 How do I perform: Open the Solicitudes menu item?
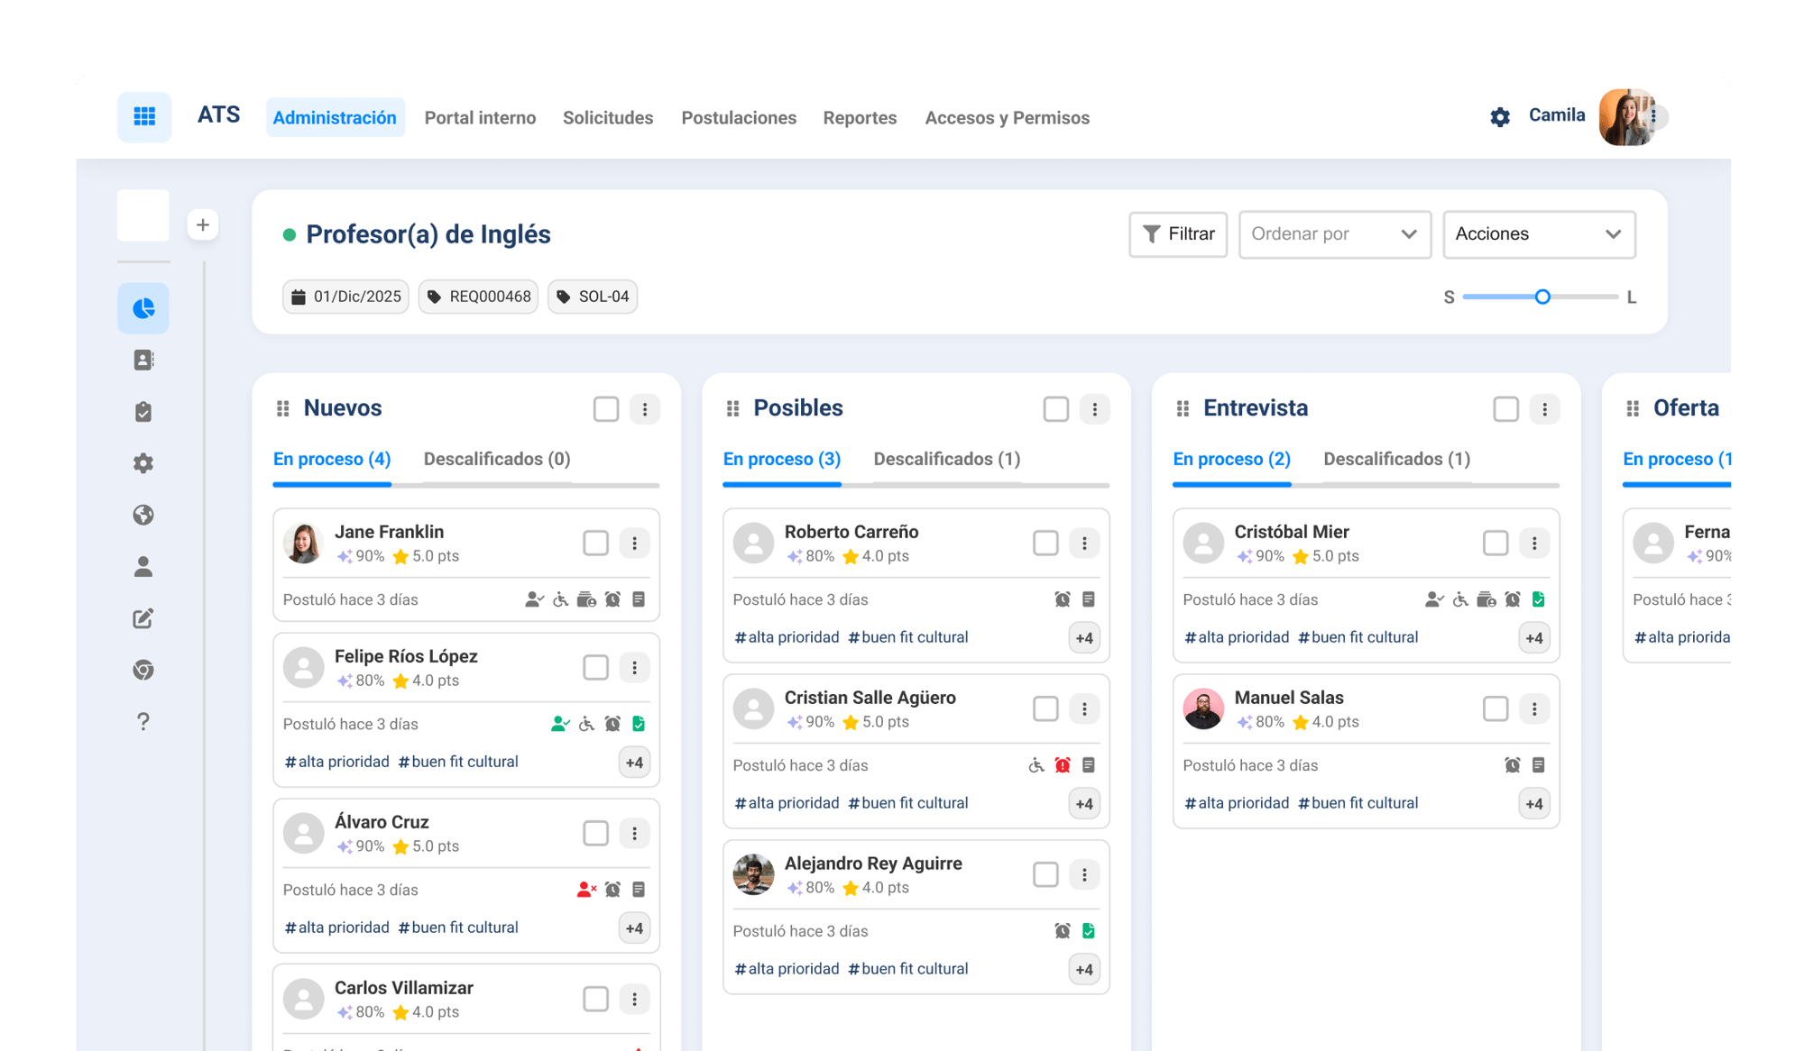[x=608, y=118]
